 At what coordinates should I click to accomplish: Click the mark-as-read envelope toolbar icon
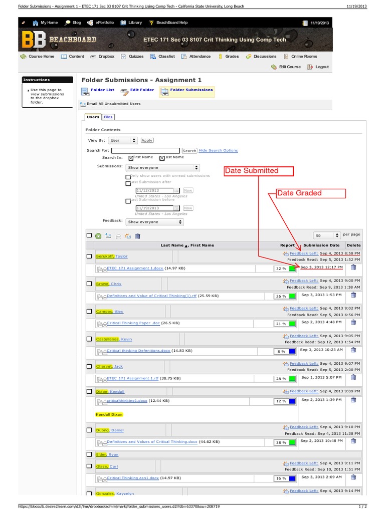[x=118, y=236]
